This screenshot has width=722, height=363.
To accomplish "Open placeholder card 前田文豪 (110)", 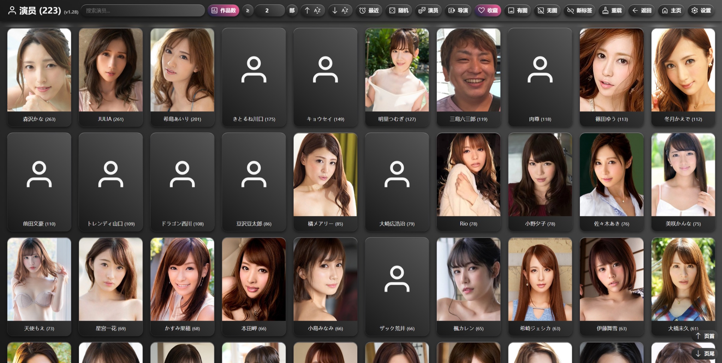I will coord(39,182).
